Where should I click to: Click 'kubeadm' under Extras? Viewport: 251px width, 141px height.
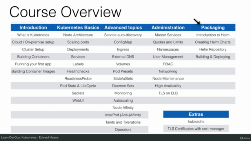(x=196, y=121)
